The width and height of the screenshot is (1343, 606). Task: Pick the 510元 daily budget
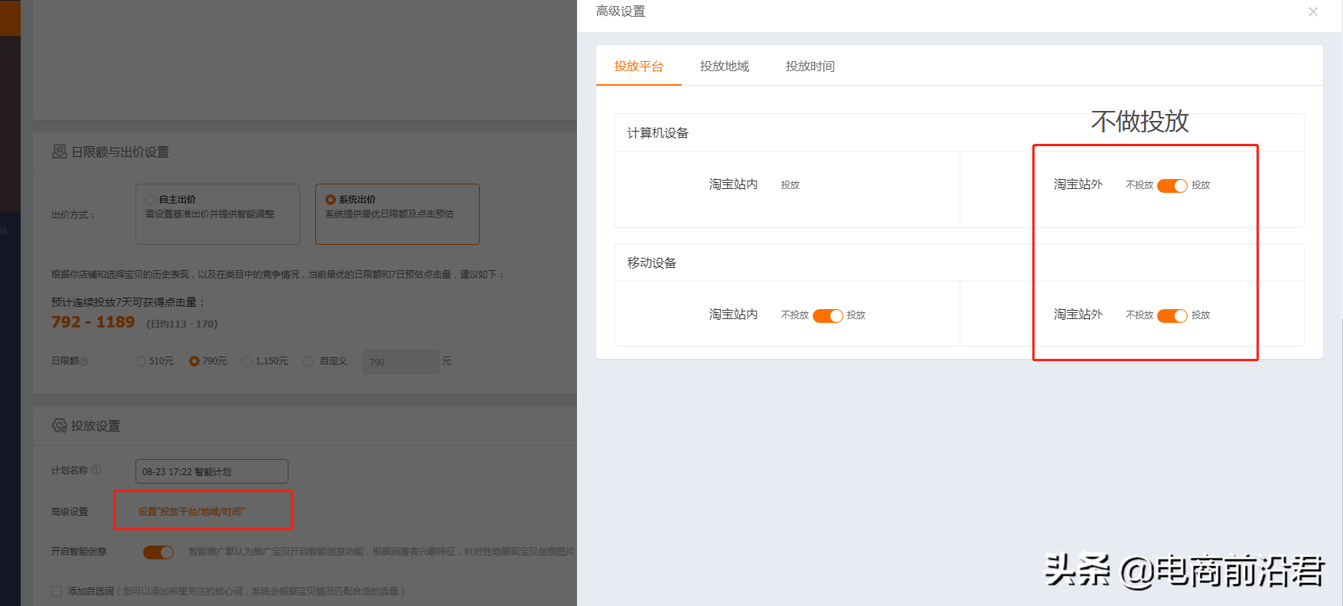point(141,361)
